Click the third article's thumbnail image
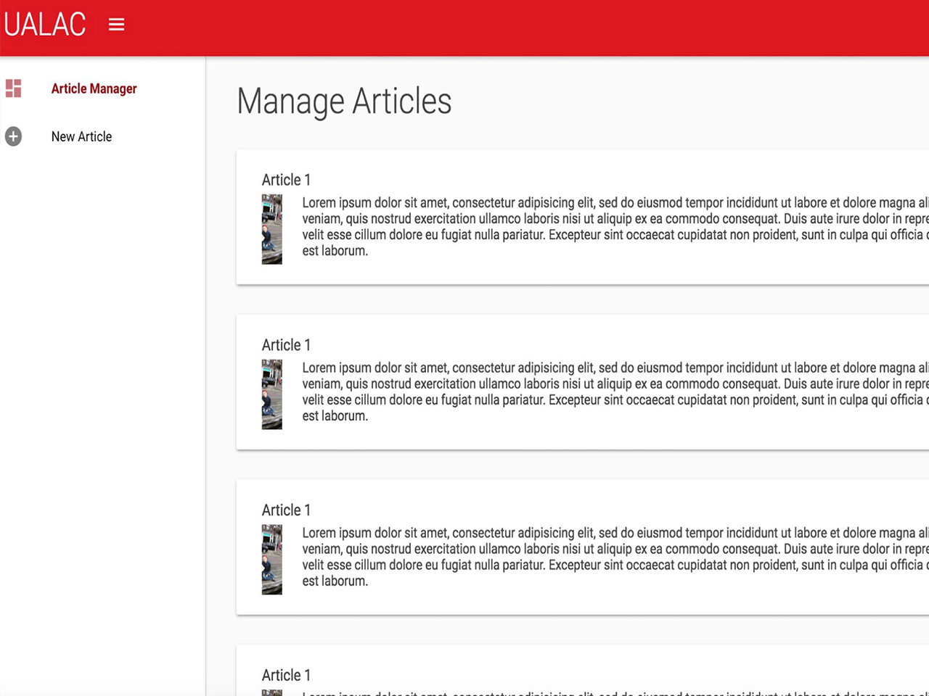This screenshot has width=929, height=696. (x=271, y=559)
